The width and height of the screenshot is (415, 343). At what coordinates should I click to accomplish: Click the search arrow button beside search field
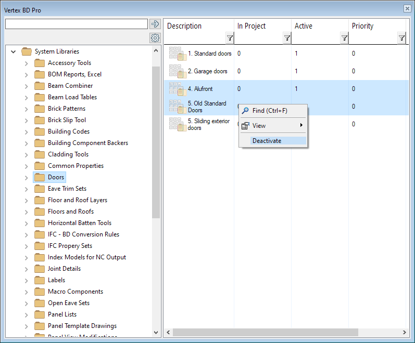(x=155, y=24)
